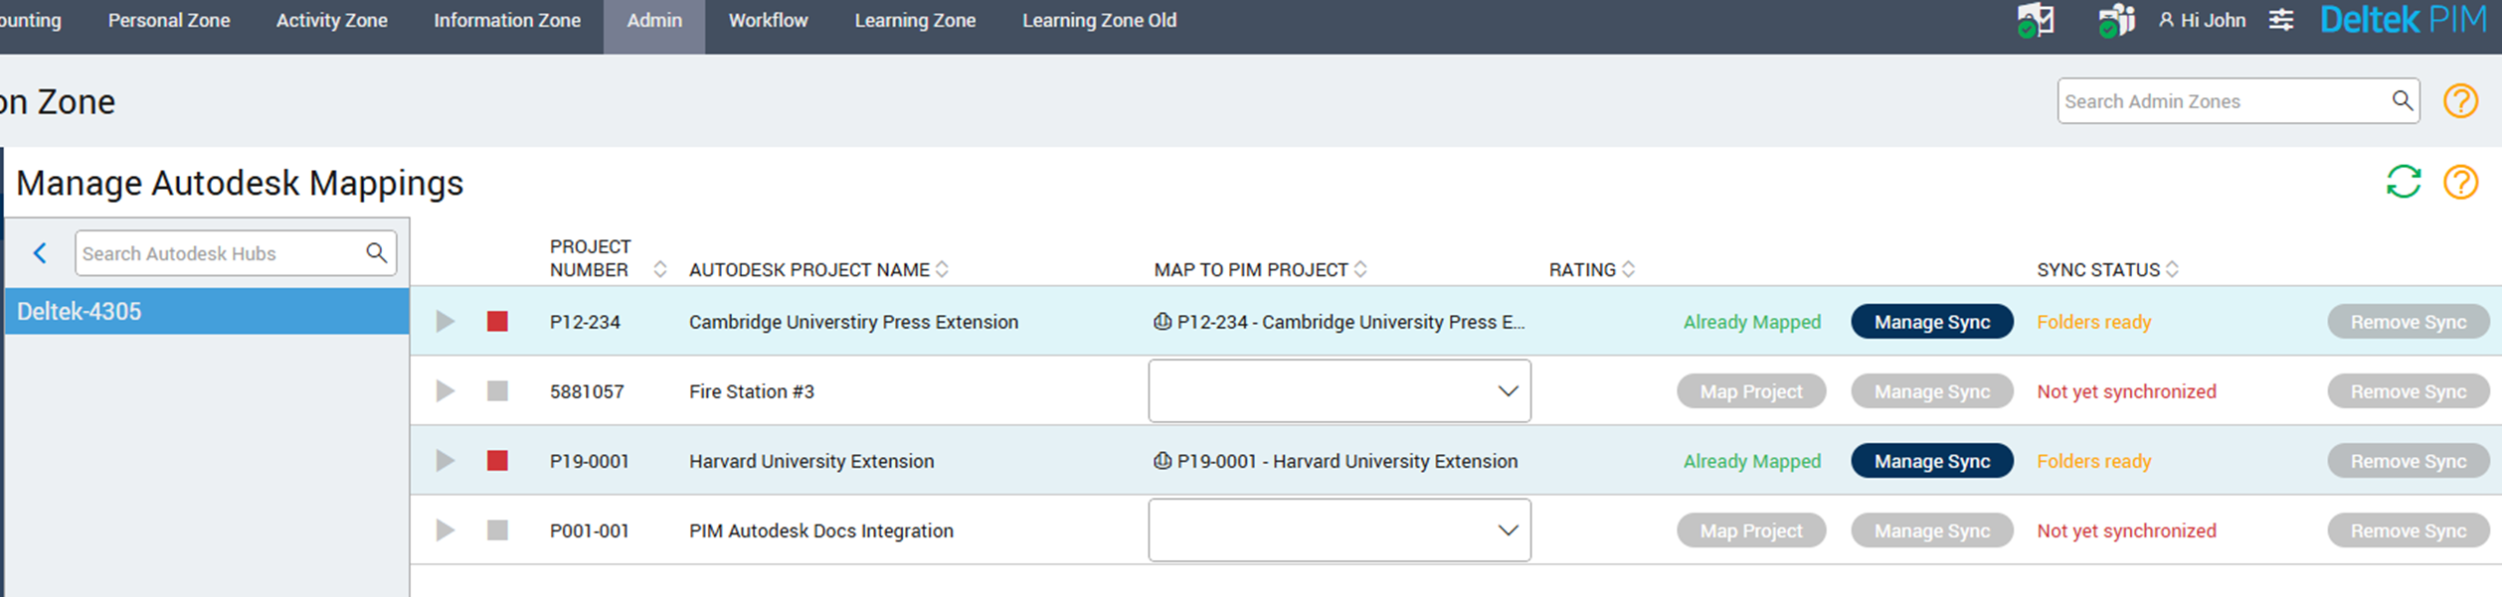
Task: Open the Information Zone tab
Action: pyautogui.click(x=506, y=21)
